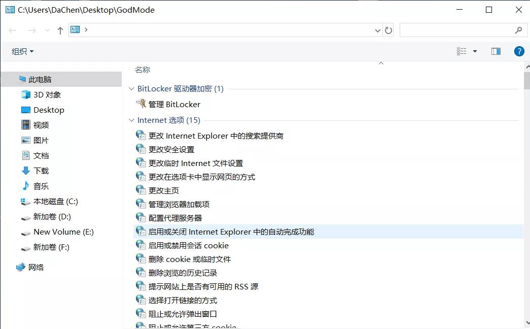530x329 pixels.
Task: Open 更改安全设置
Action: pos(171,150)
